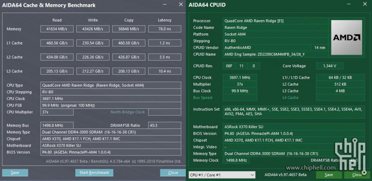Viewport: 372px width, 181px height.
Task: Select Memory Latency value 78.0 ns
Action: (x=165, y=29)
